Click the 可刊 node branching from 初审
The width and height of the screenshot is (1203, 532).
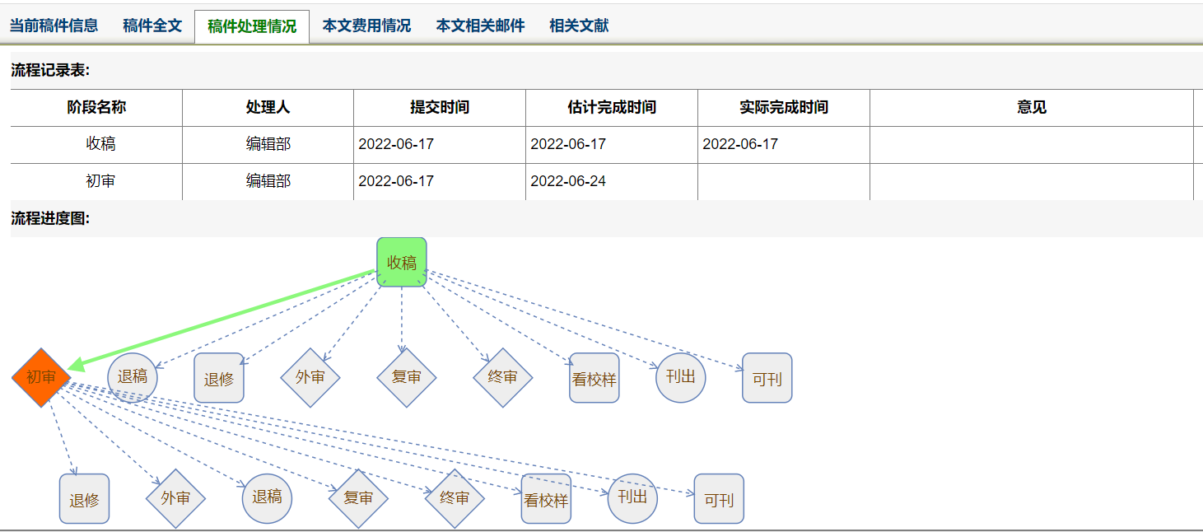(719, 499)
